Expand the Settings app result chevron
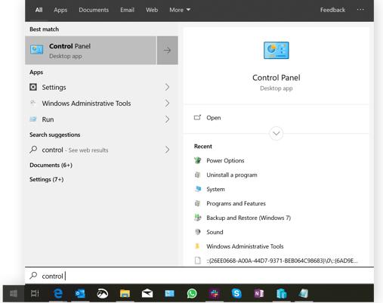The width and height of the screenshot is (383, 303). coord(167,87)
